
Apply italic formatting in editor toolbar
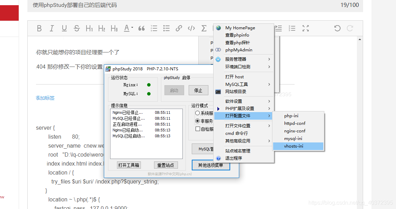pos(52,28)
